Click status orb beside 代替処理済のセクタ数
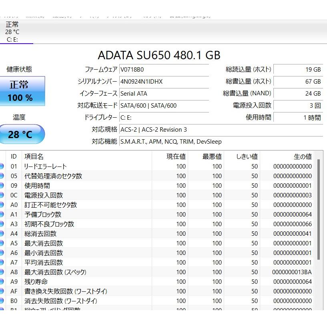327x327 pixels. pyautogui.click(x=1, y=176)
